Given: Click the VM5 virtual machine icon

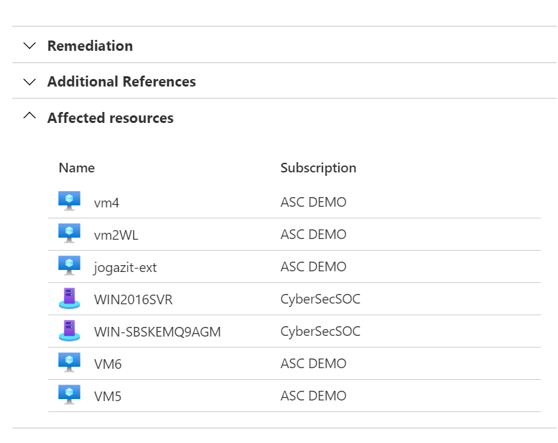Looking at the screenshot, I should point(69,395).
